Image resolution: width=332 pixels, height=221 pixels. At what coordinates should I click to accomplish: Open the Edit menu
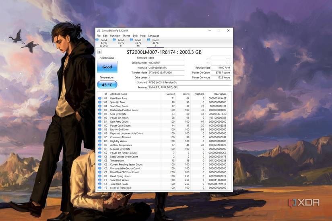[105, 36]
